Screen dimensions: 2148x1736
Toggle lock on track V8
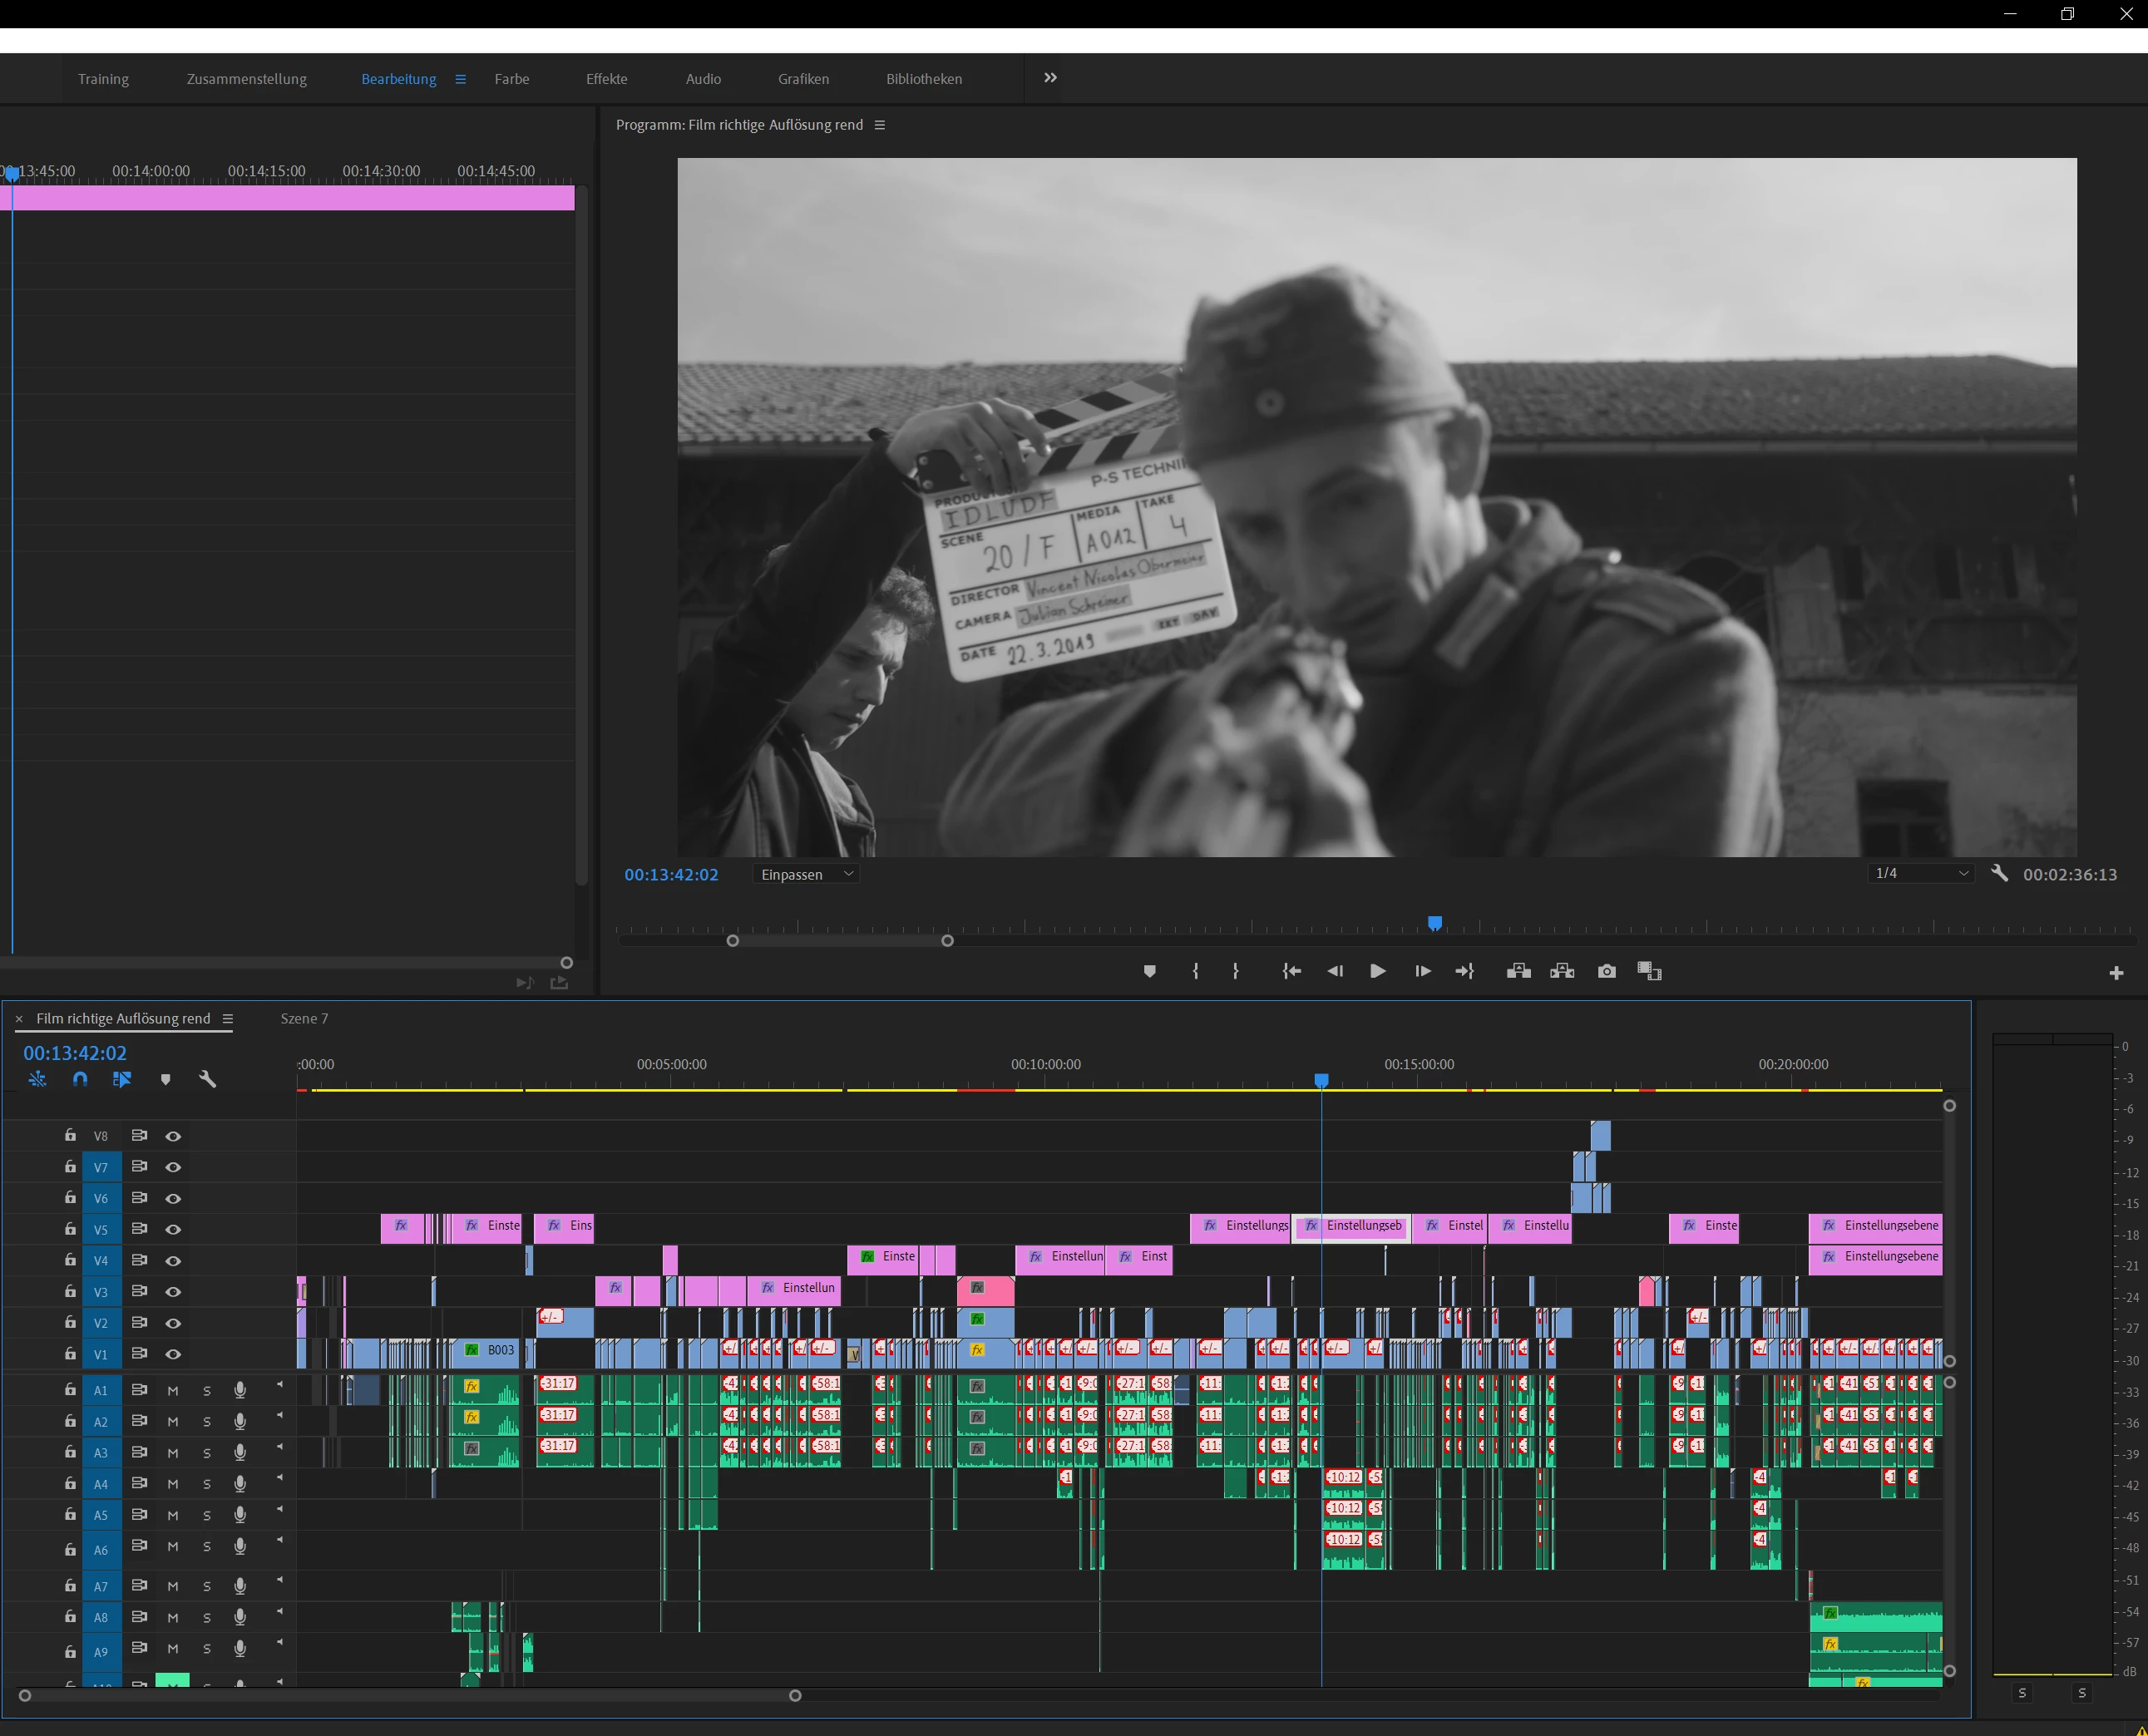tap(70, 1135)
